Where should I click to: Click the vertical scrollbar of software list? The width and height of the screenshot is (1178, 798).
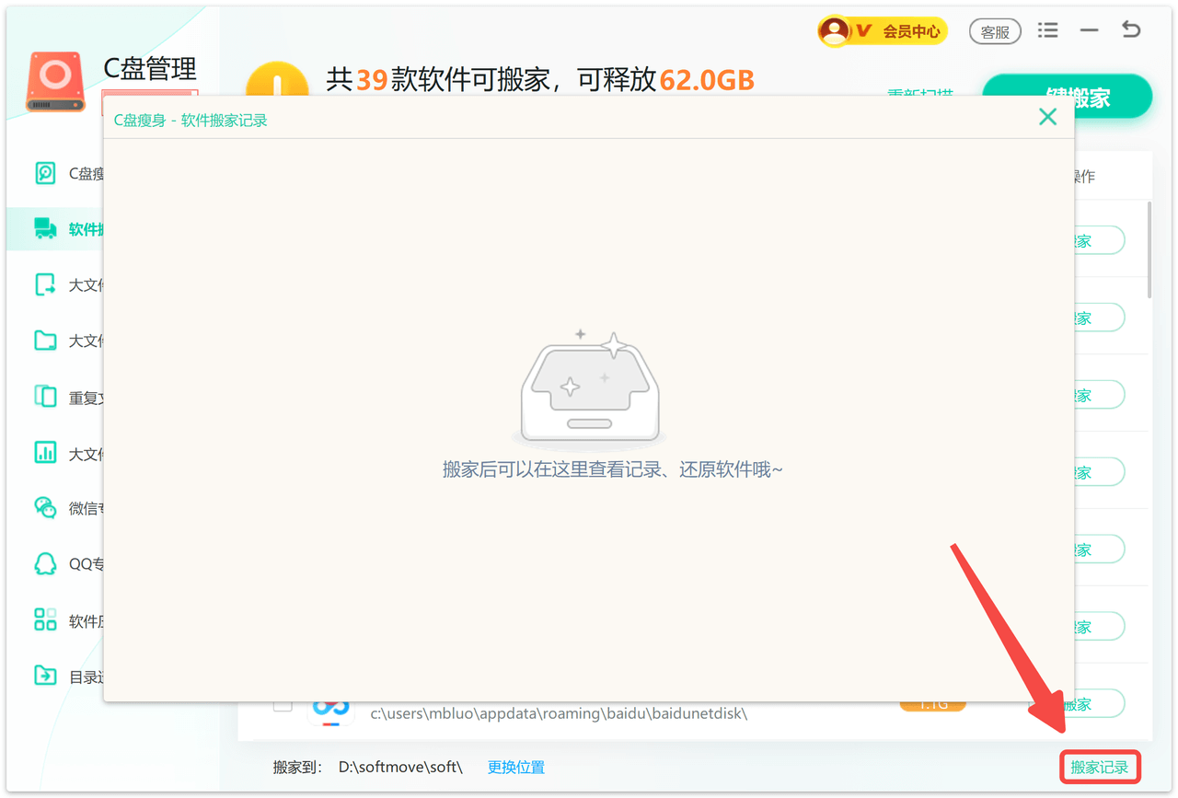tap(1149, 250)
